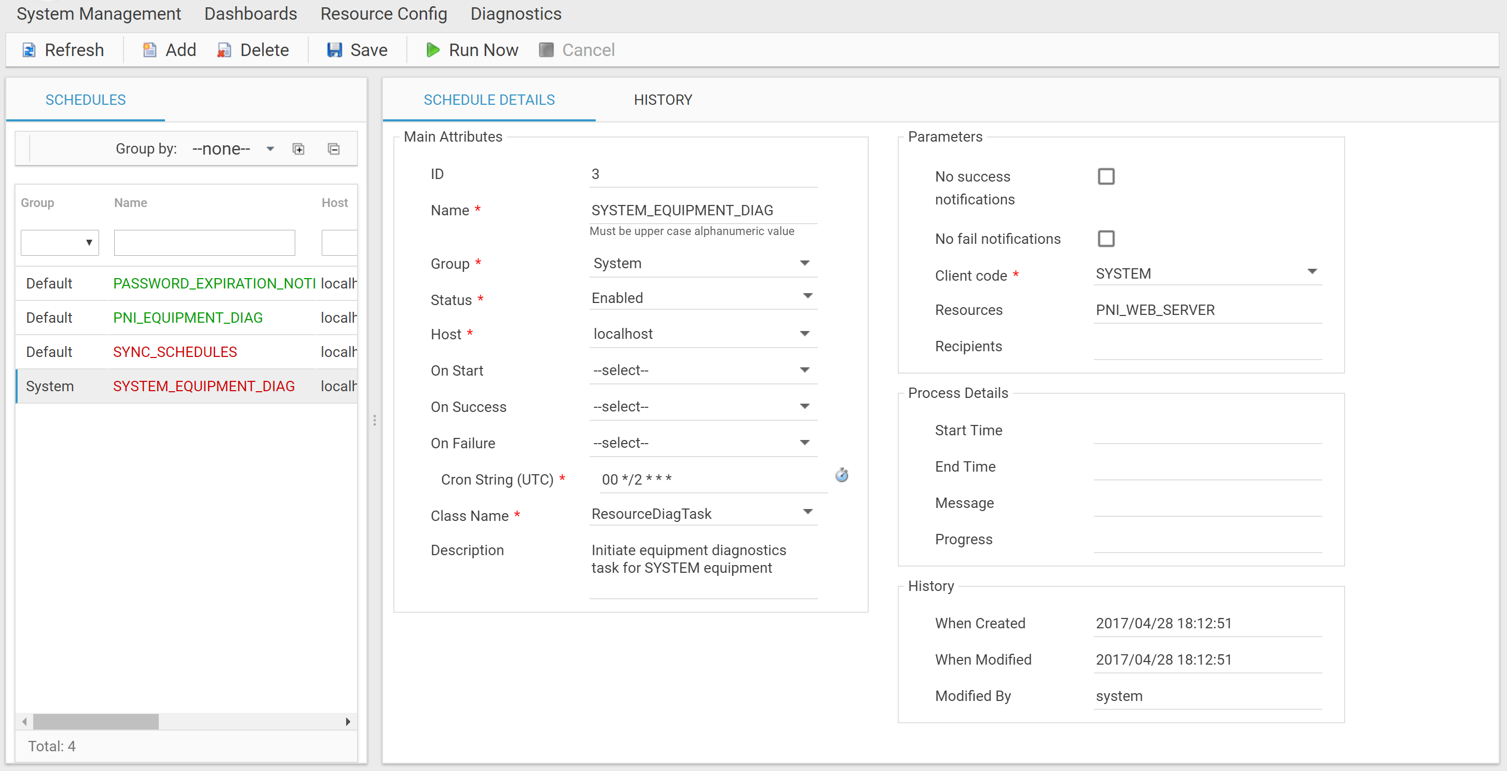Click the Delete button label
The image size is (1507, 771).
265,50
